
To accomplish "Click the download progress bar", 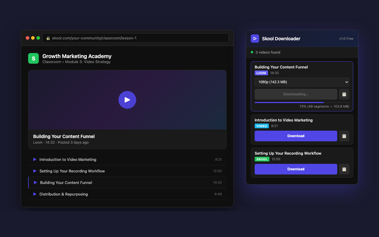I will [302, 103].
